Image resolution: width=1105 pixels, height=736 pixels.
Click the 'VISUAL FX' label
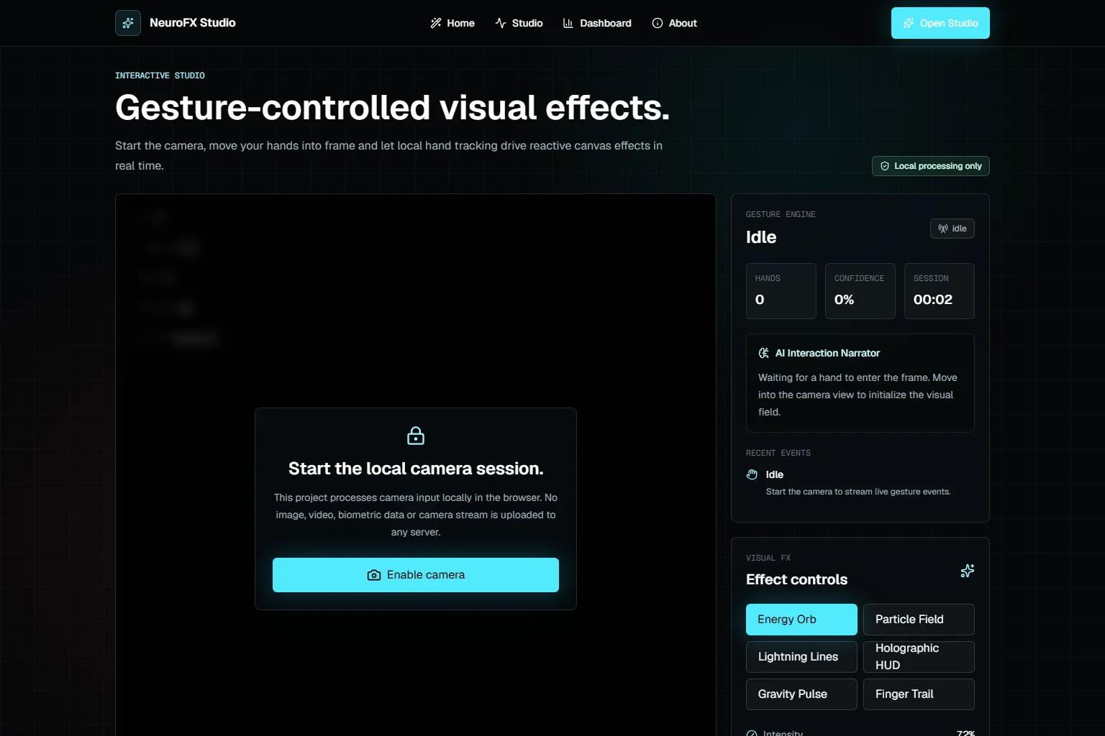768,558
